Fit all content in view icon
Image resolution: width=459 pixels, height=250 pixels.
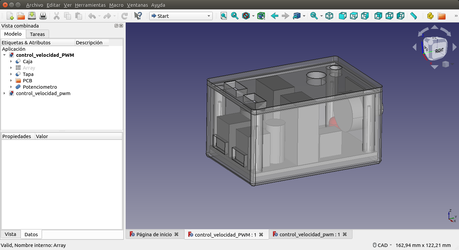[x=224, y=16]
